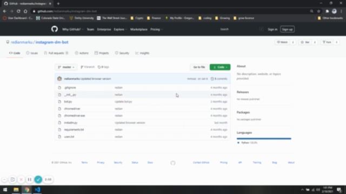Viewport: 346px width, 194px height.
Task: Click the Python language color dot
Action: point(238,143)
